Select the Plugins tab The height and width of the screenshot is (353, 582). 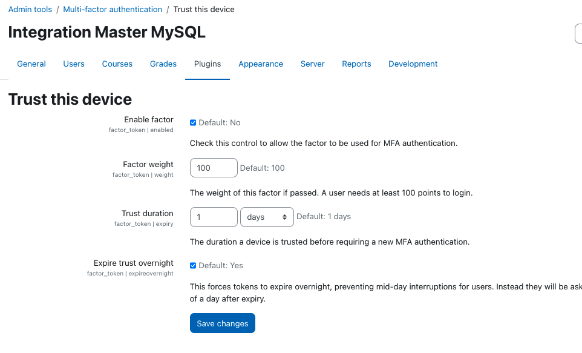click(208, 64)
